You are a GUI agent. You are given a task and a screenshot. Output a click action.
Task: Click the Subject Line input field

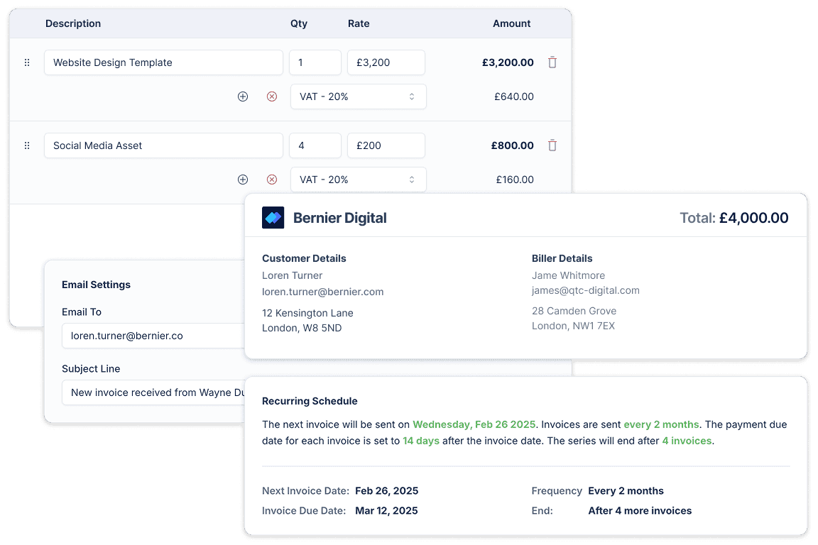coord(153,392)
